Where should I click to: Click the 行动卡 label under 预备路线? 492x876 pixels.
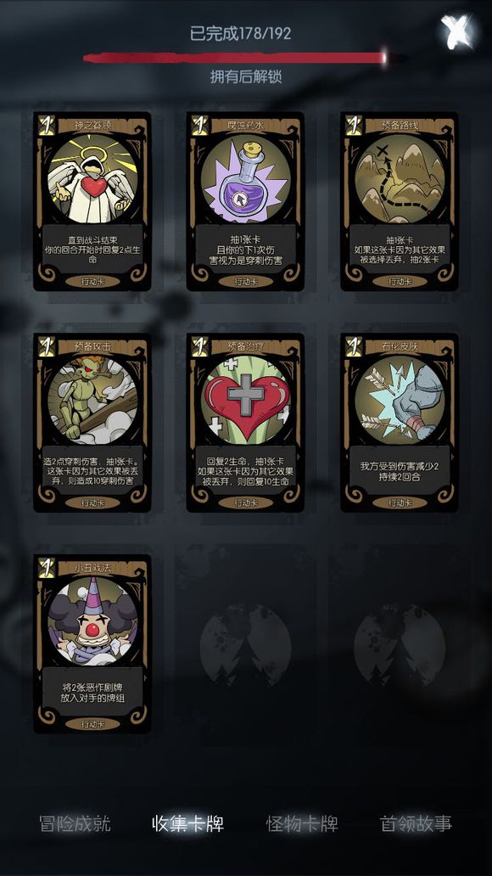coord(400,282)
